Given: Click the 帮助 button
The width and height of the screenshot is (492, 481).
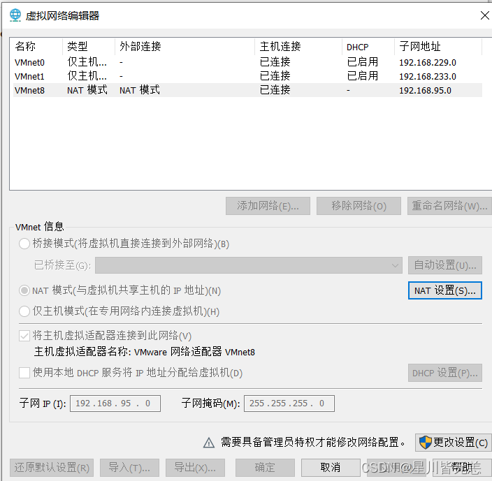Looking at the screenshot, I should (x=462, y=468).
